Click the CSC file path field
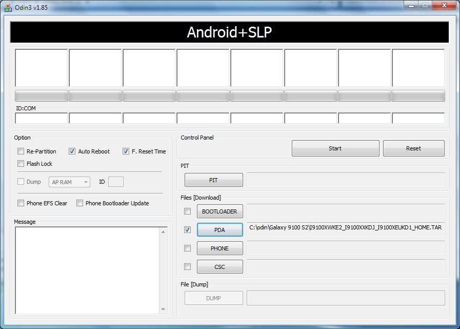 tap(346, 267)
